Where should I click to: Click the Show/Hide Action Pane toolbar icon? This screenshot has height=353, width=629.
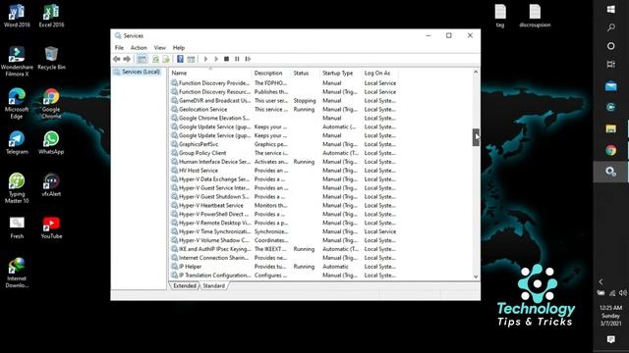tap(191, 59)
